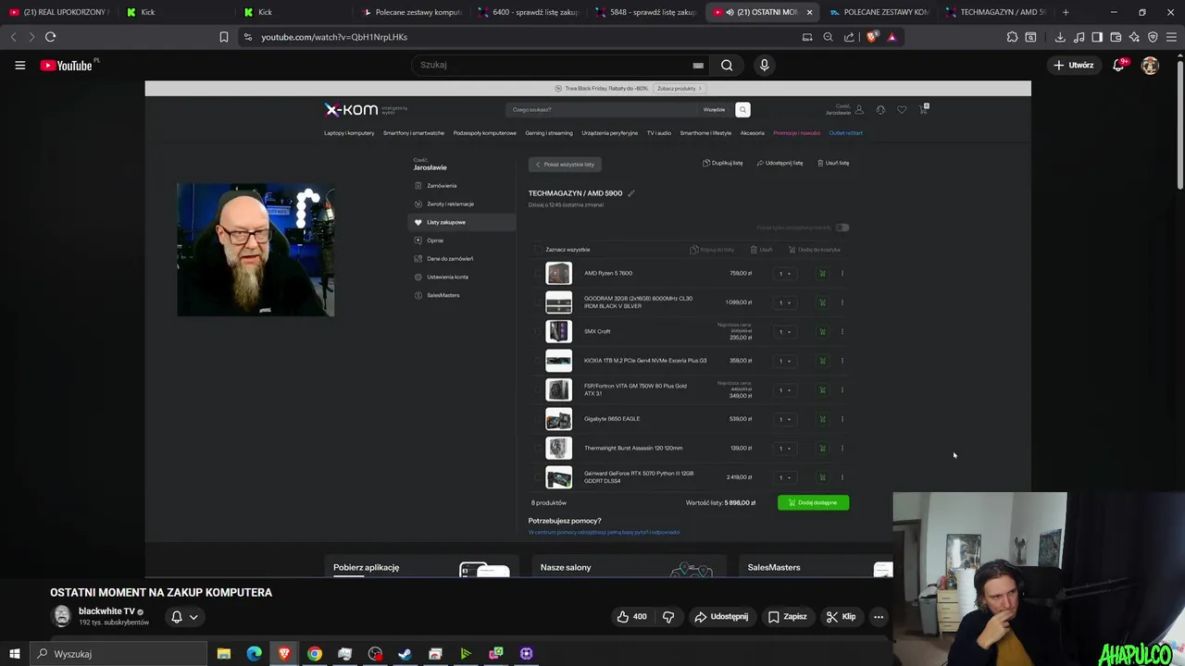Viewport: 1185px width, 666px height.
Task: Tick checkbox for SMX Croft case
Action: 537,331
